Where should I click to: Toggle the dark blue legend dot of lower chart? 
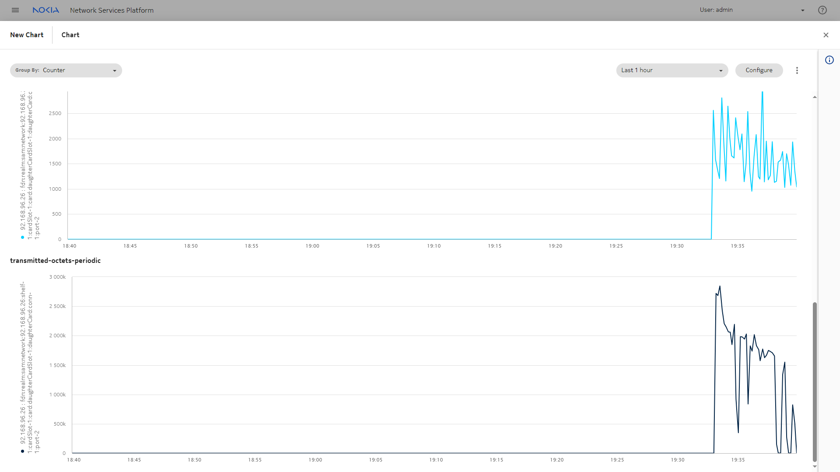pos(22,451)
